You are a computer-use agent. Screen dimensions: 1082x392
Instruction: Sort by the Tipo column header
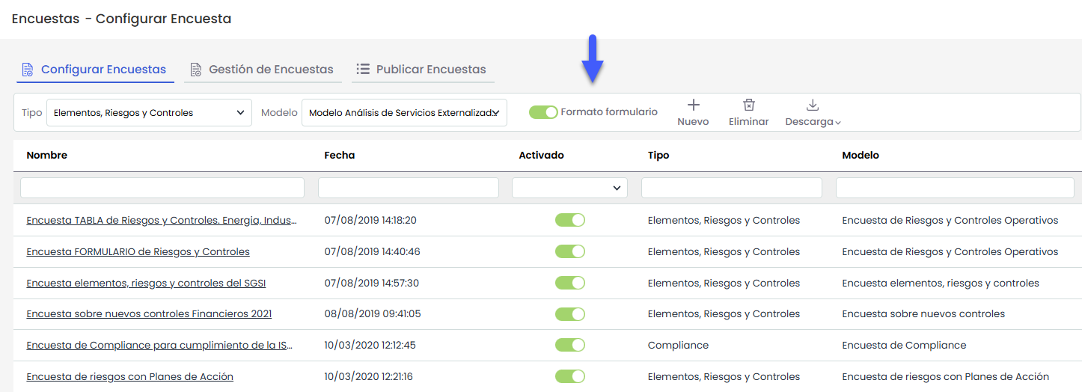click(x=658, y=156)
